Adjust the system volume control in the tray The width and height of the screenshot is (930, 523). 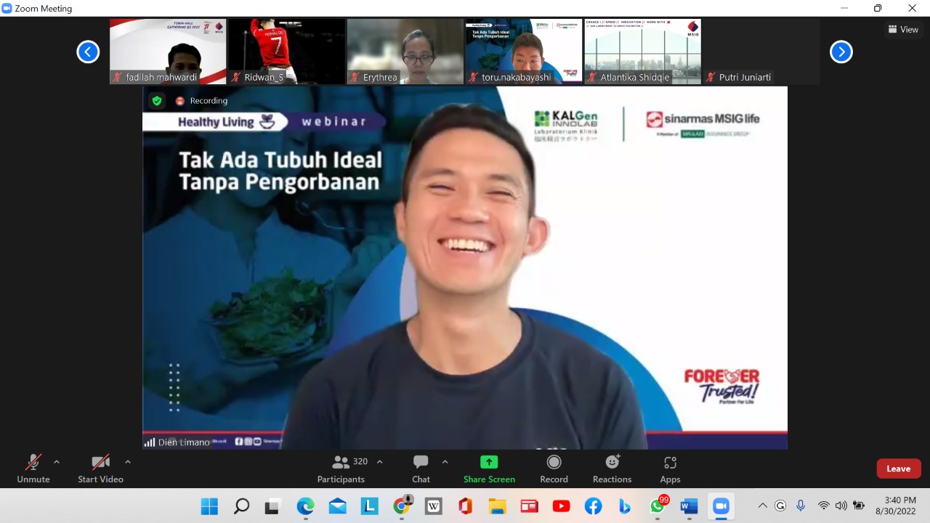tap(841, 506)
